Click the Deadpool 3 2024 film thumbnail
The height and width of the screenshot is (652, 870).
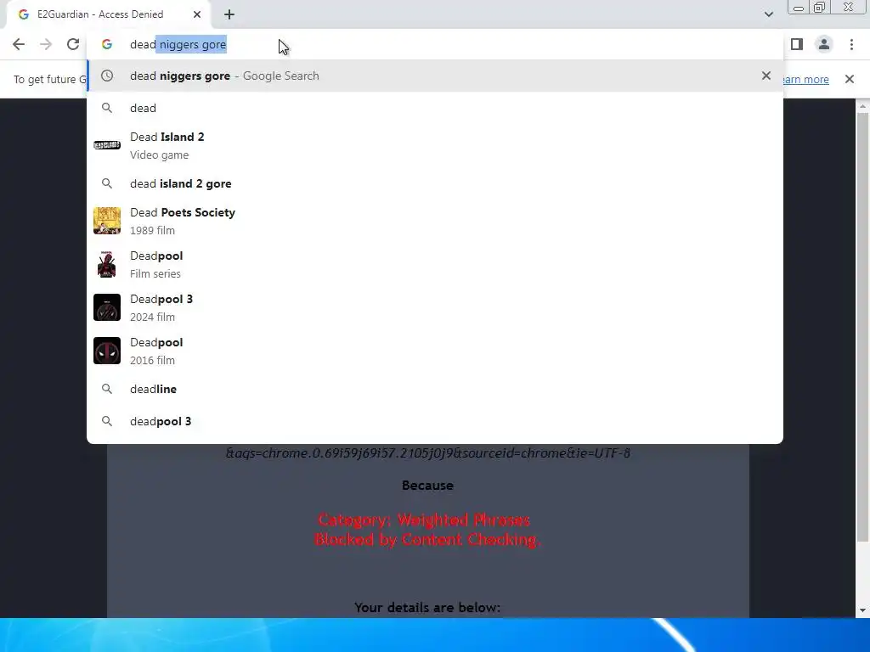[x=107, y=307]
